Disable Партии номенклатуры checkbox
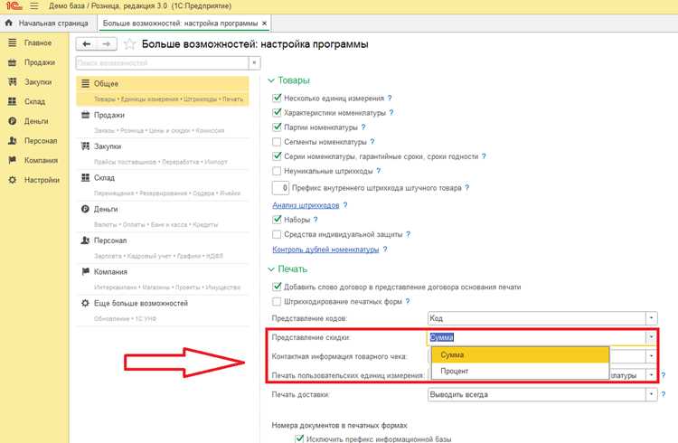This screenshot has height=443, width=678. coord(277,127)
